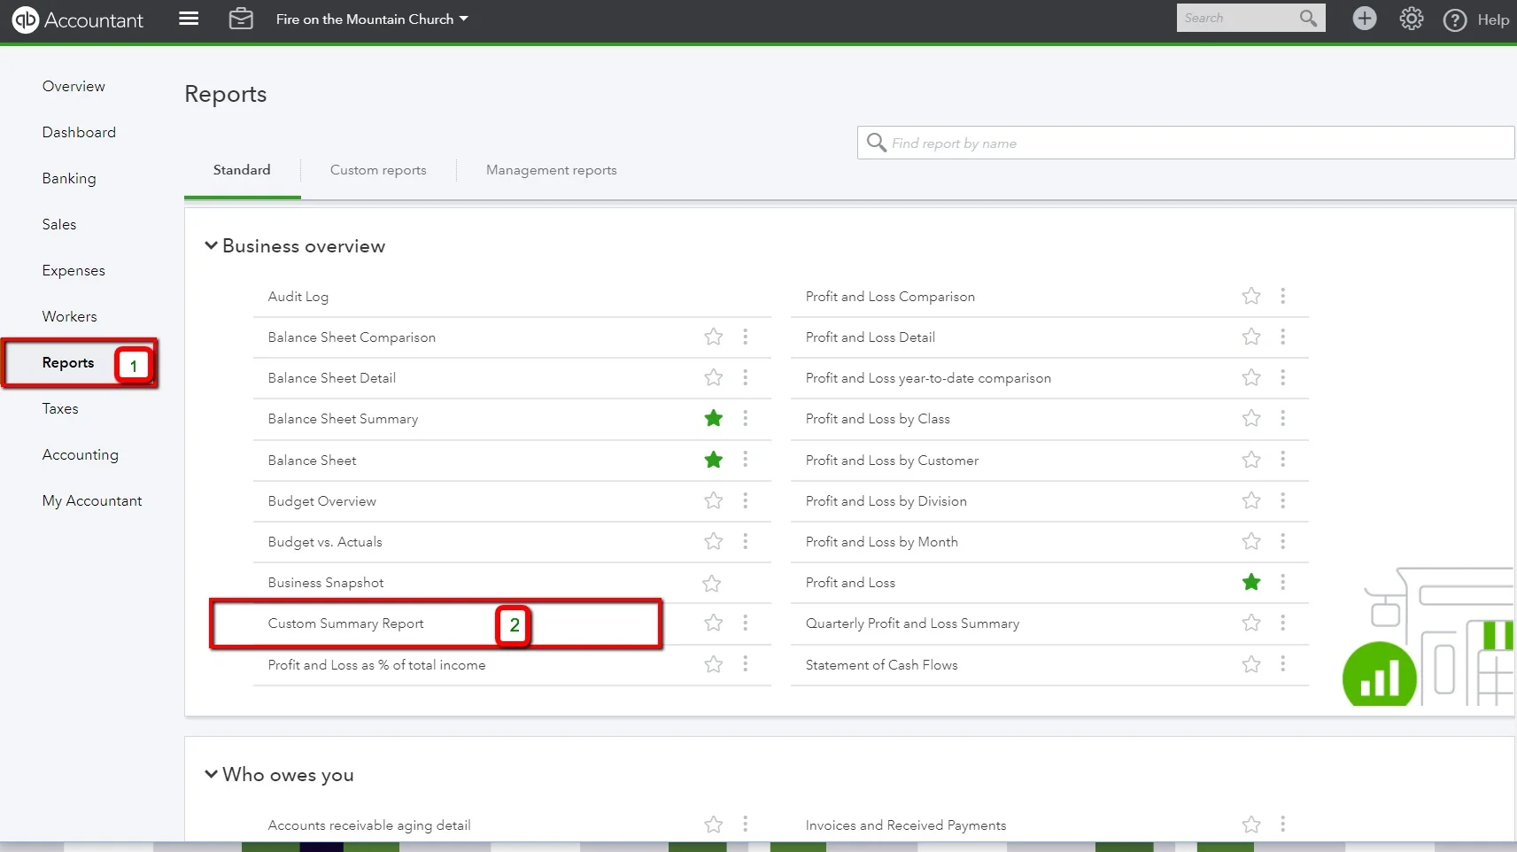
Task: Open the Audit Log report
Action: point(298,297)
